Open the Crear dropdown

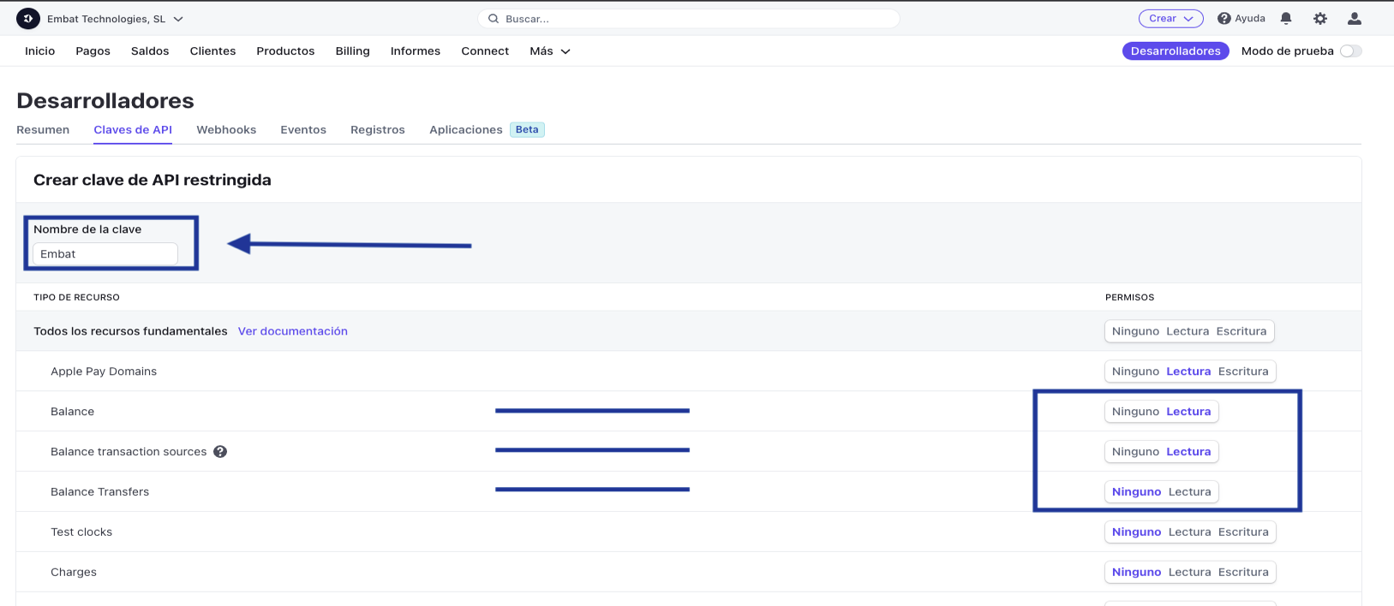pos(1171,18)
